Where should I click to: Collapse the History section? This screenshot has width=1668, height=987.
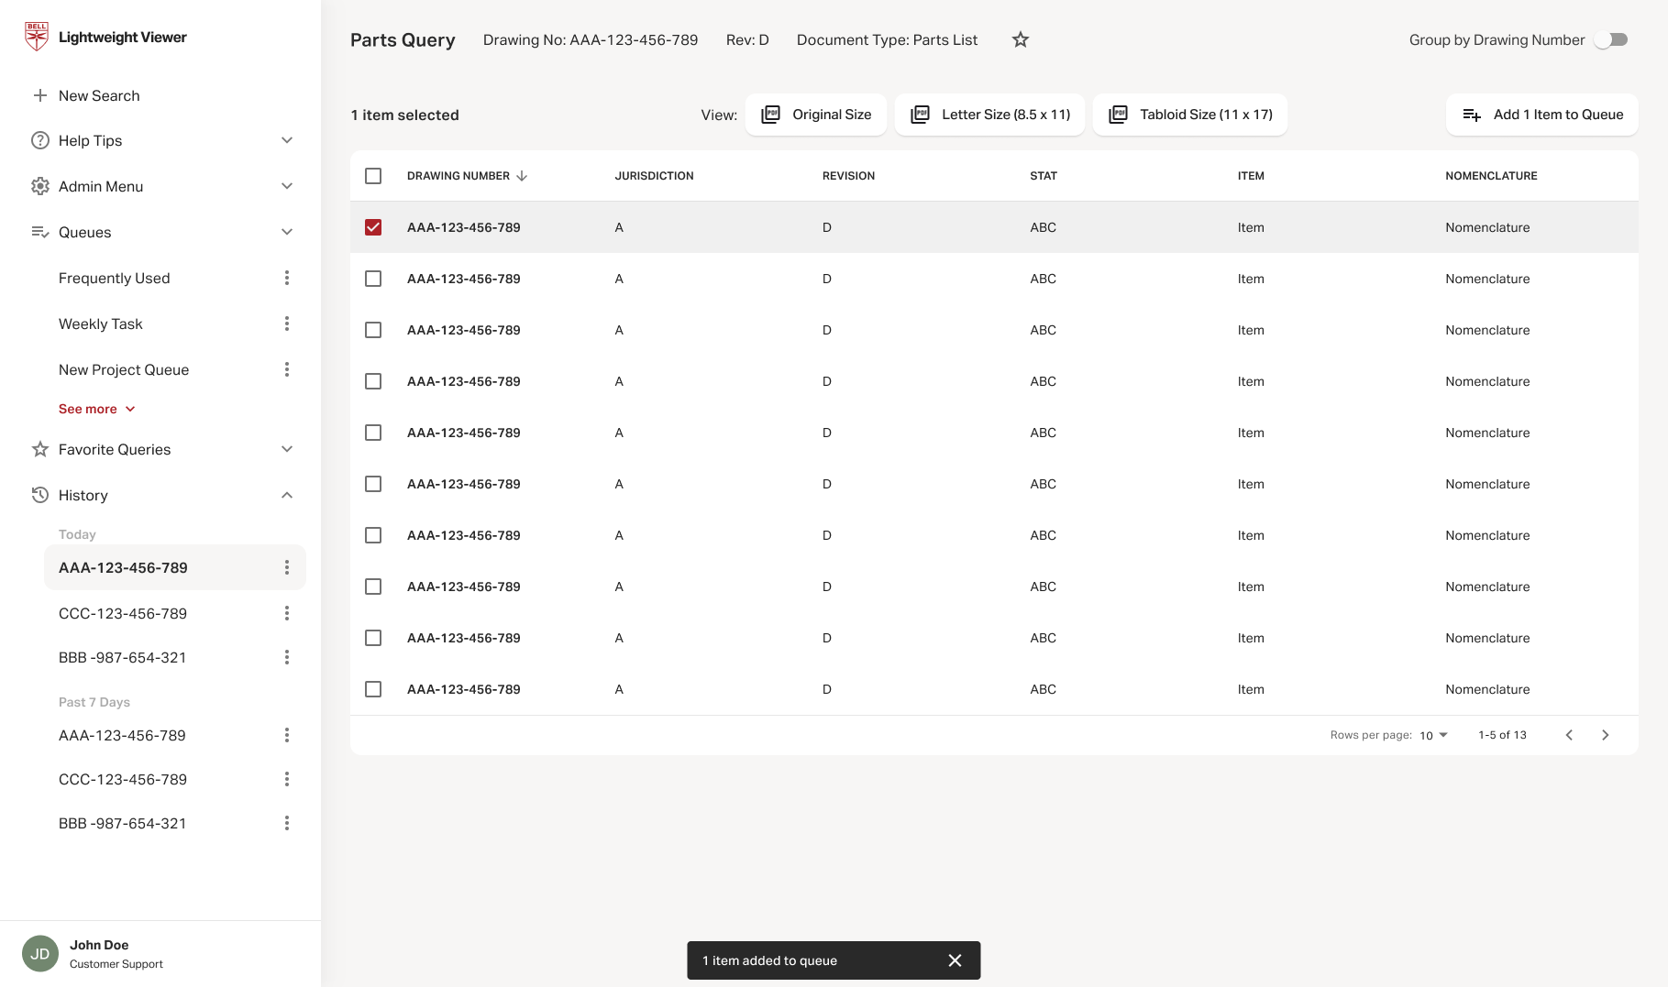pyautogui.click(x=287, y=495)
